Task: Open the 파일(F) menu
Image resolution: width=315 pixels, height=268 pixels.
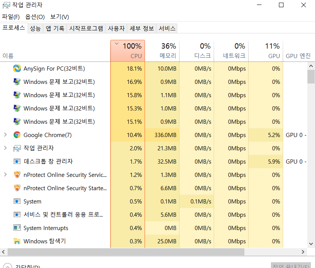Action: [11, 17]
